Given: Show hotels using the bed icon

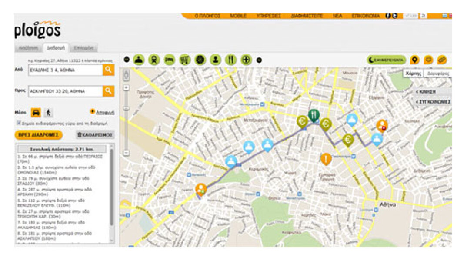Looking at the screenshot, I should point(170,60).
